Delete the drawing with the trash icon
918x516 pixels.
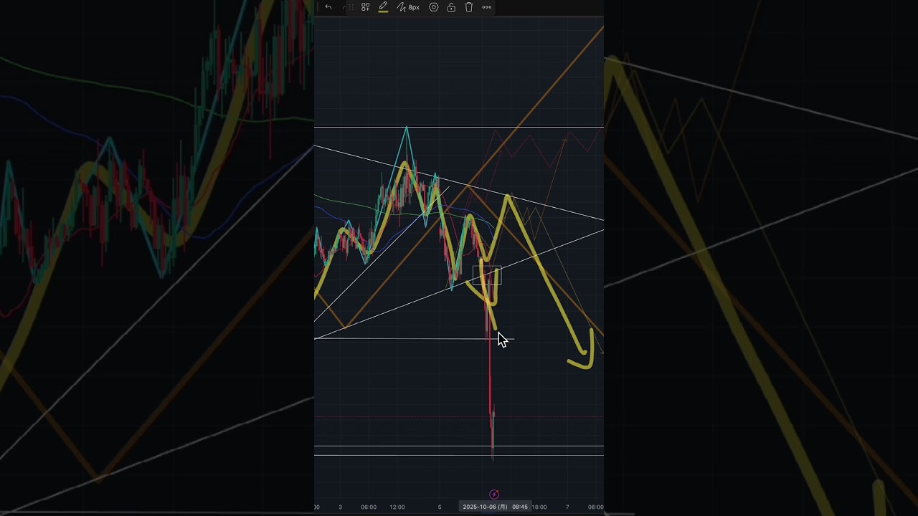pyautogui.click(x=468, y=7)
